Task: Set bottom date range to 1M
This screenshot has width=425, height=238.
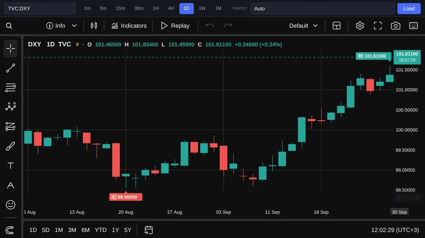Action: point(59,230)
